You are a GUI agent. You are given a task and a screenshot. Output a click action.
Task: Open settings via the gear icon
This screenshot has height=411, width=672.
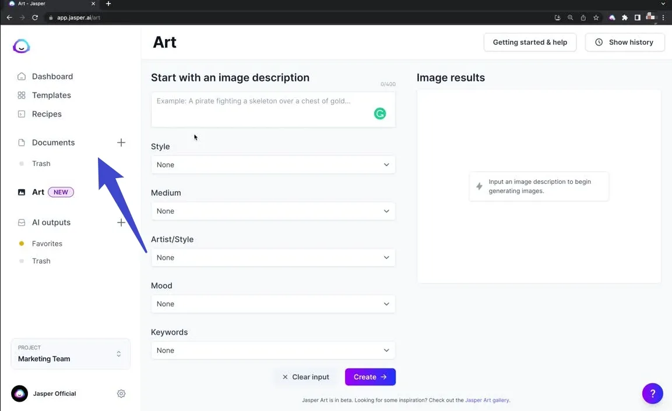[x=121, y=394]
